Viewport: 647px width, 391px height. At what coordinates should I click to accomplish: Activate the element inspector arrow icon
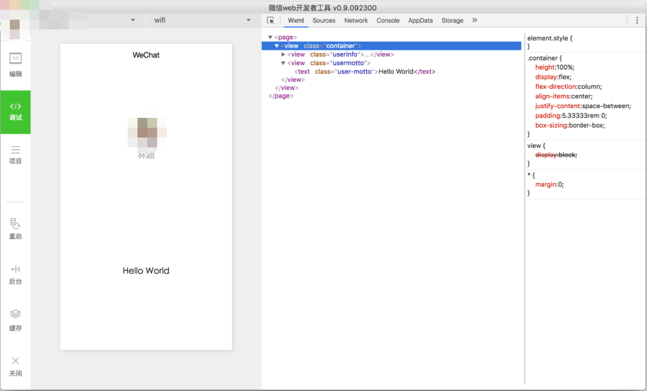click(270, 20)
